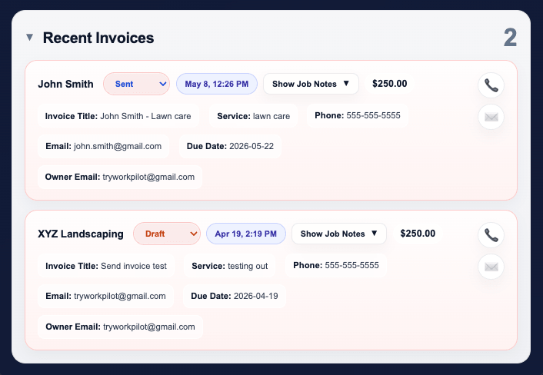Click John Smith's Phone: 555-555-5555 field
The width and height of the screenshot is (543, 375).
[x=358, y=115]
